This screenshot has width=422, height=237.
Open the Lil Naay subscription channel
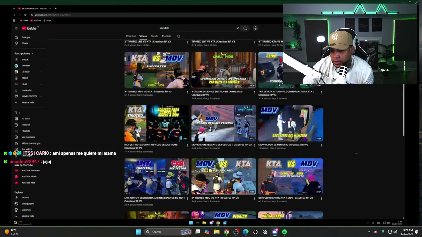(x=26, y=72)
